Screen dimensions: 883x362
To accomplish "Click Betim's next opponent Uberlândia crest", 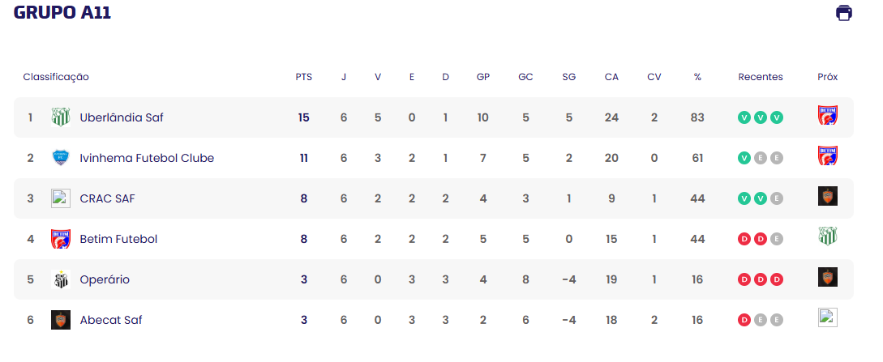I will tap(827, 236).
